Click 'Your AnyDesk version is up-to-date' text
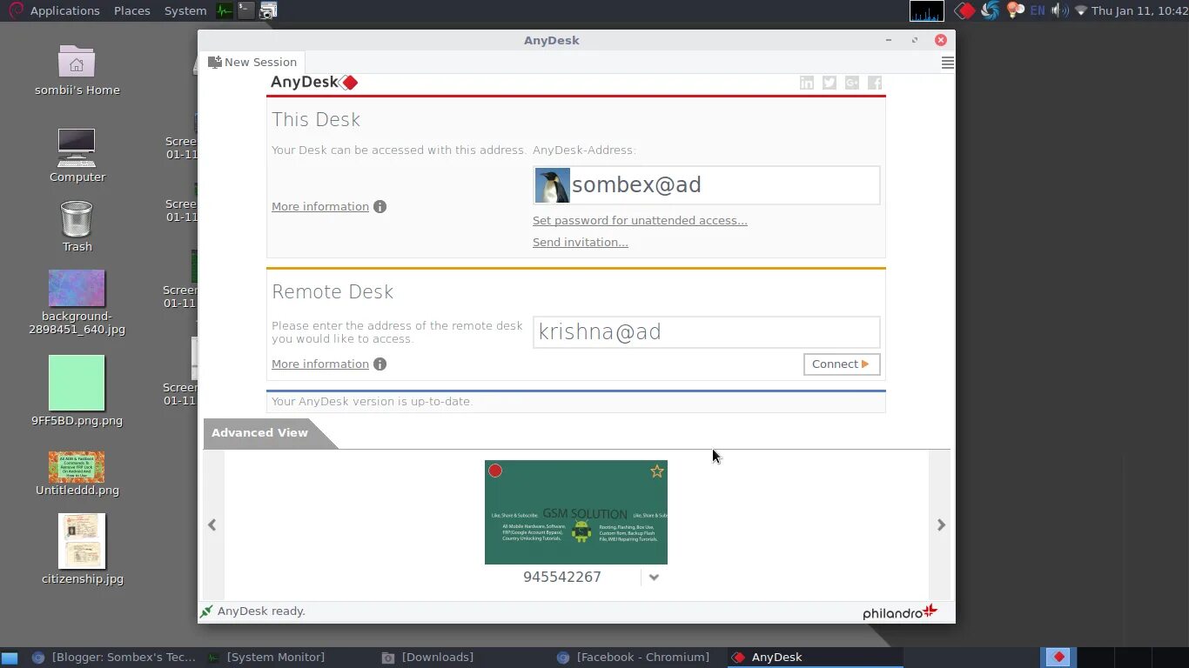 pyautogui.click(x=372, y=402)
